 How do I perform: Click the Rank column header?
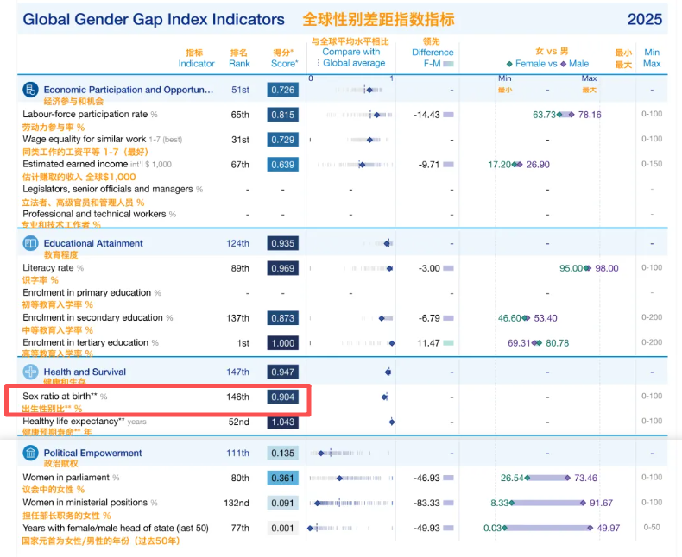[239, 64]
